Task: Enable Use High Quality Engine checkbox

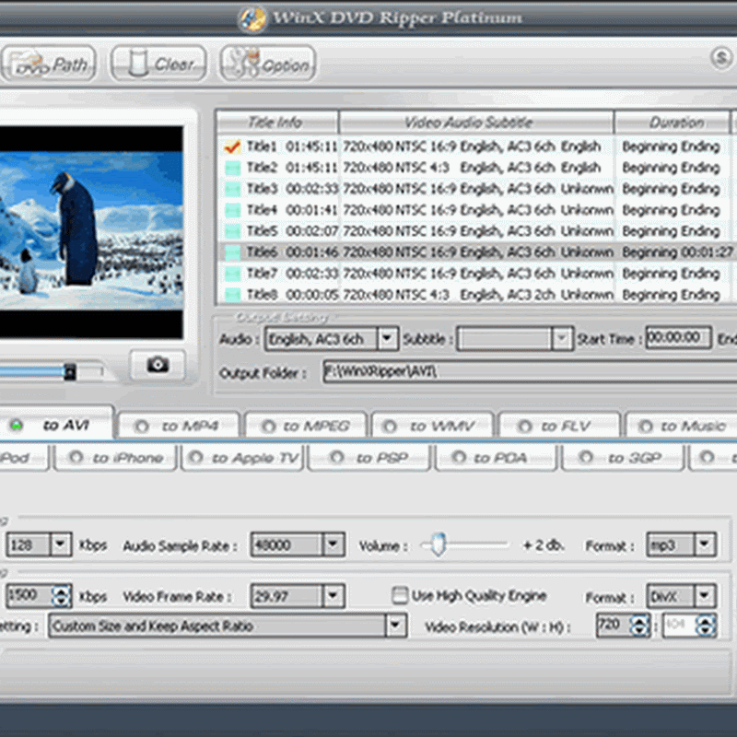Action: (400, 596)
